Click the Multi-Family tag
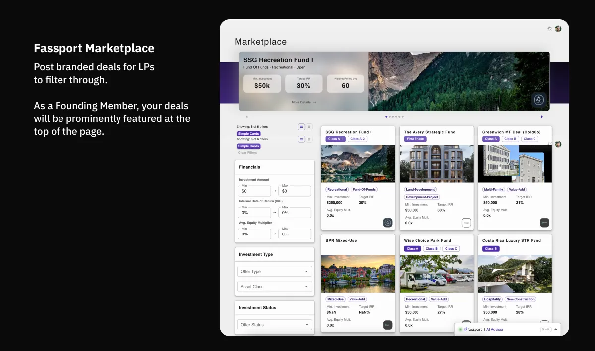The height and width of the screenshot is (351, 595). tap(494, 189)
